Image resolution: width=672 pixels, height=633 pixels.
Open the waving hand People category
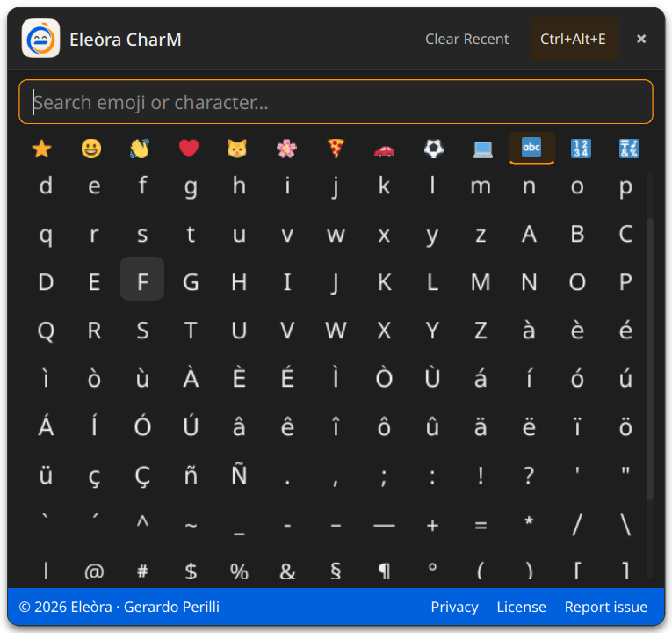[x=140, y=149]
